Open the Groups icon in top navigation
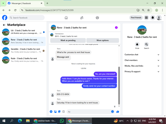The height and width of the screenshot is (124, 166). click(97, 18)
